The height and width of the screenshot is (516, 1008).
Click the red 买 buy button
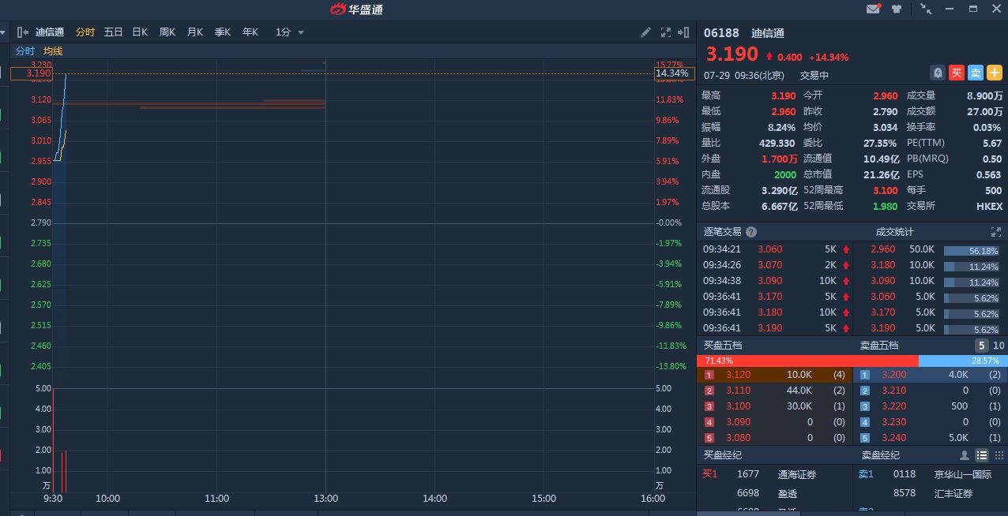pyautogui.click(x=957, y=73)
